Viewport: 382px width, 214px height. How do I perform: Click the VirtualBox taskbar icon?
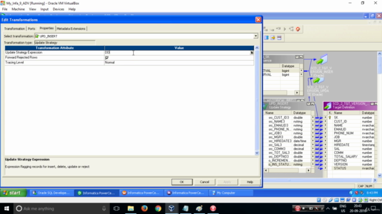tap(171, 209)
